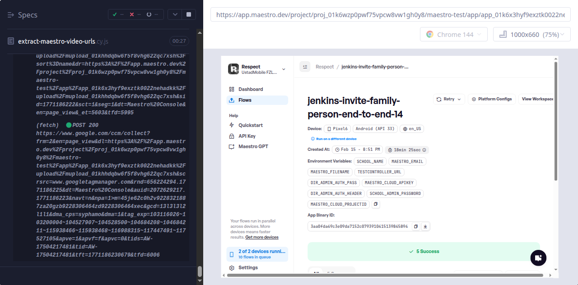Select Flows in the sidebar

(x=245, y=100)
